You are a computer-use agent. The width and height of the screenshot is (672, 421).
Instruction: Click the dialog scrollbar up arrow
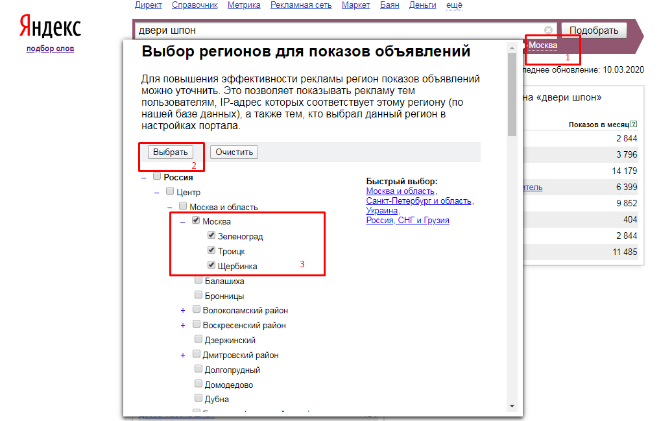tap(512, 49)
